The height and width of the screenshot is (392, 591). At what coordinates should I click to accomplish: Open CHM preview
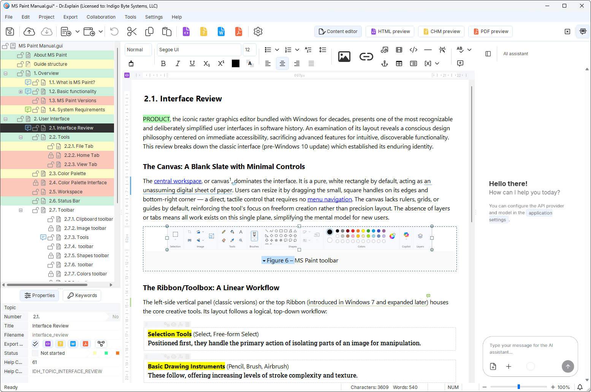(441, 32)
